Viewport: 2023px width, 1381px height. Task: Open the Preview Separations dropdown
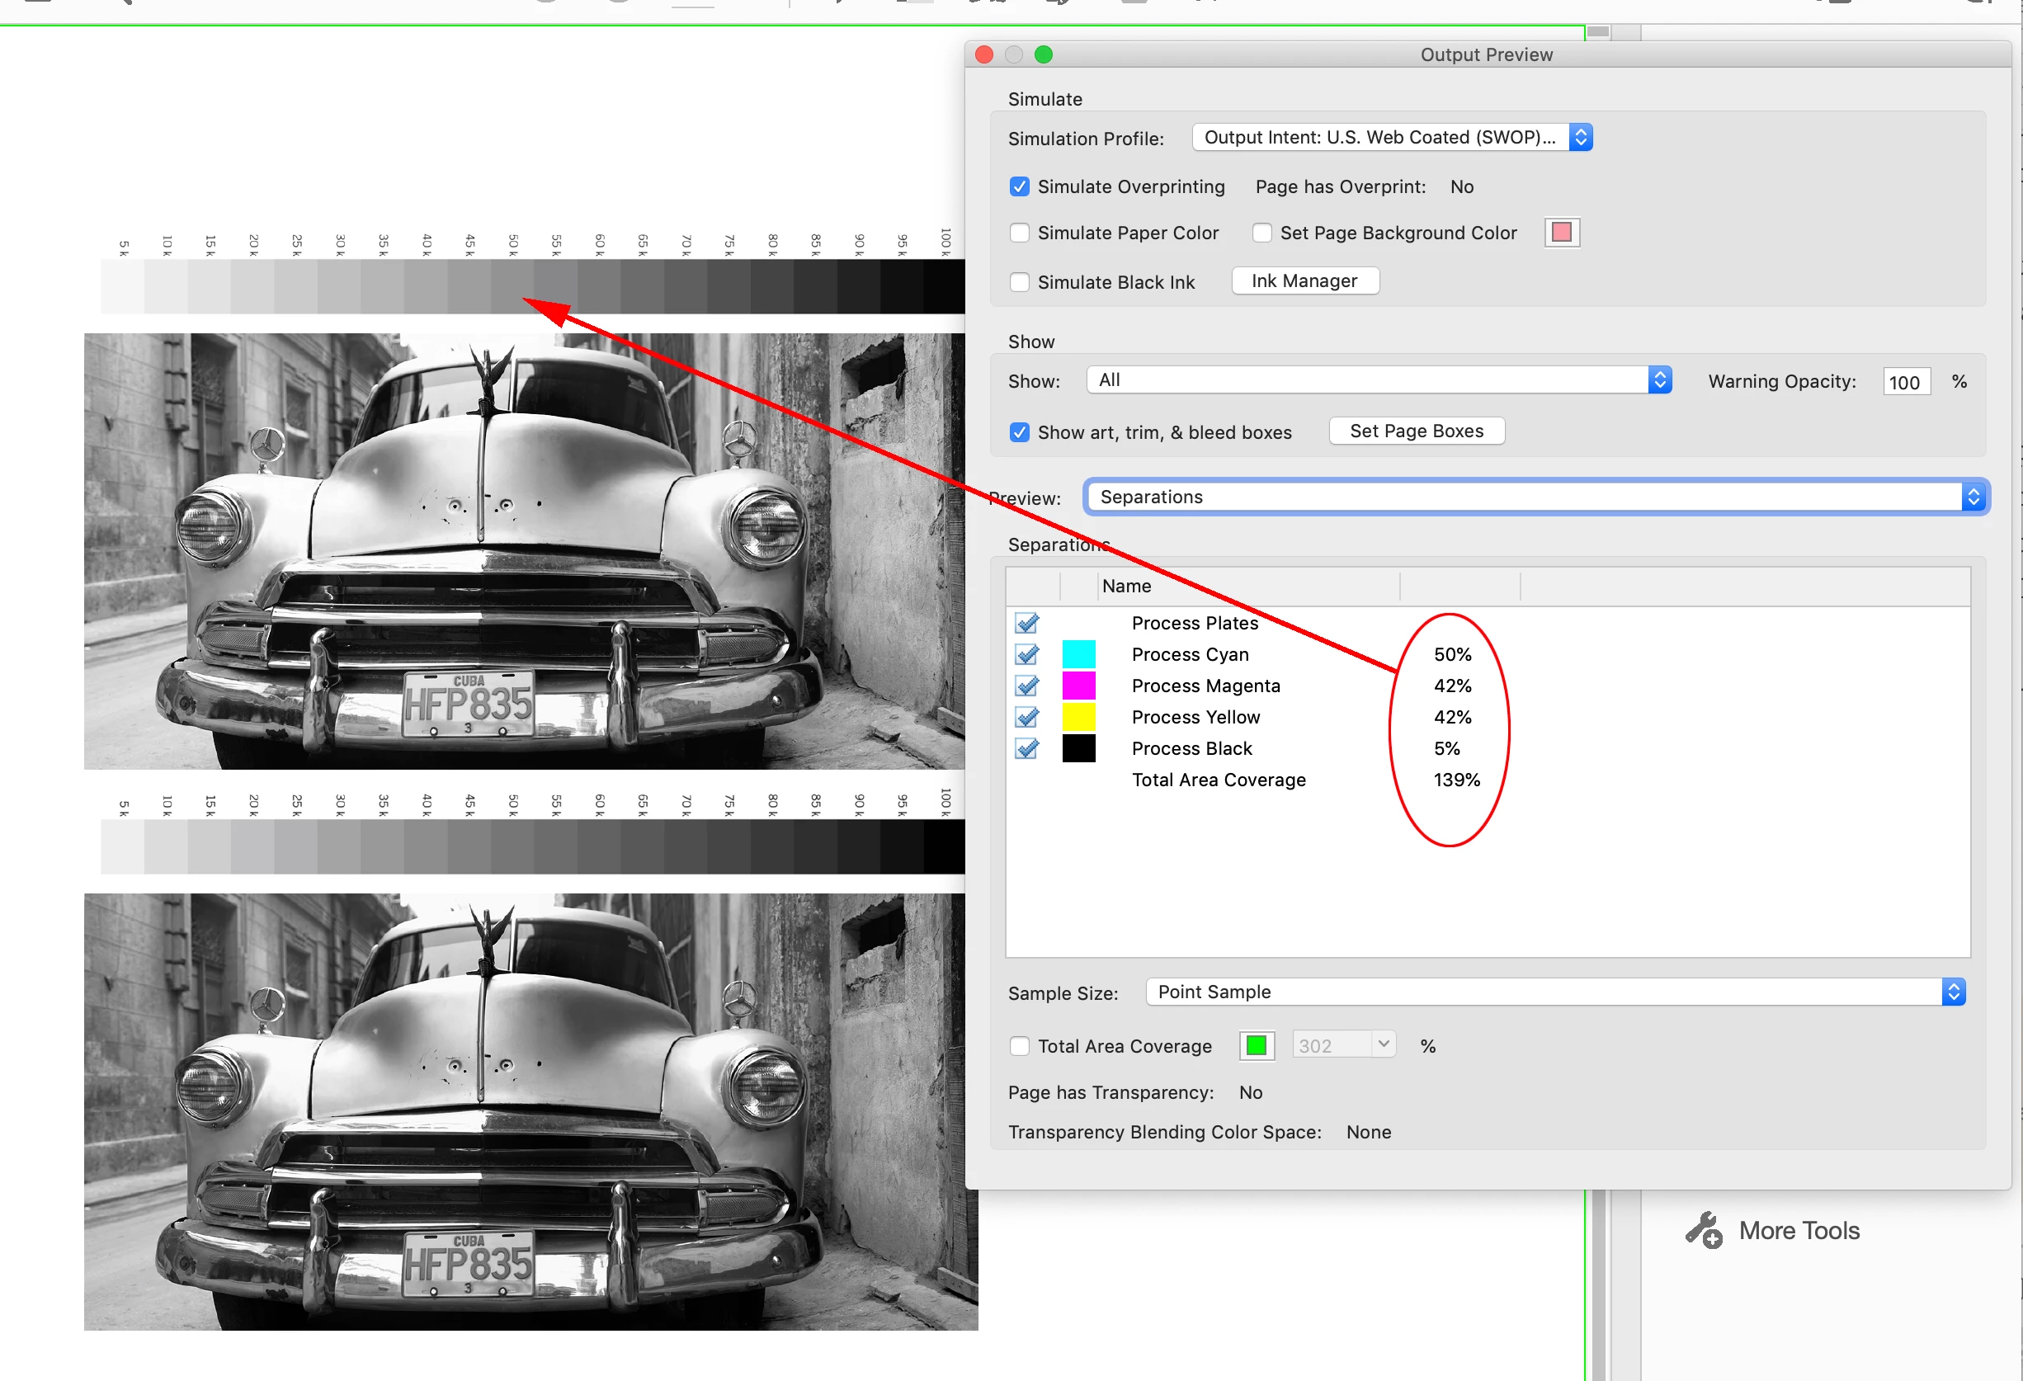[1535, 497]
